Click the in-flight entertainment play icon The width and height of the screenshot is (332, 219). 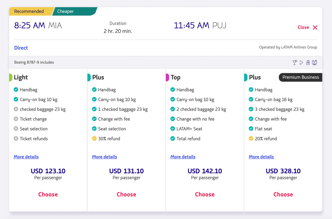(301, 62)
